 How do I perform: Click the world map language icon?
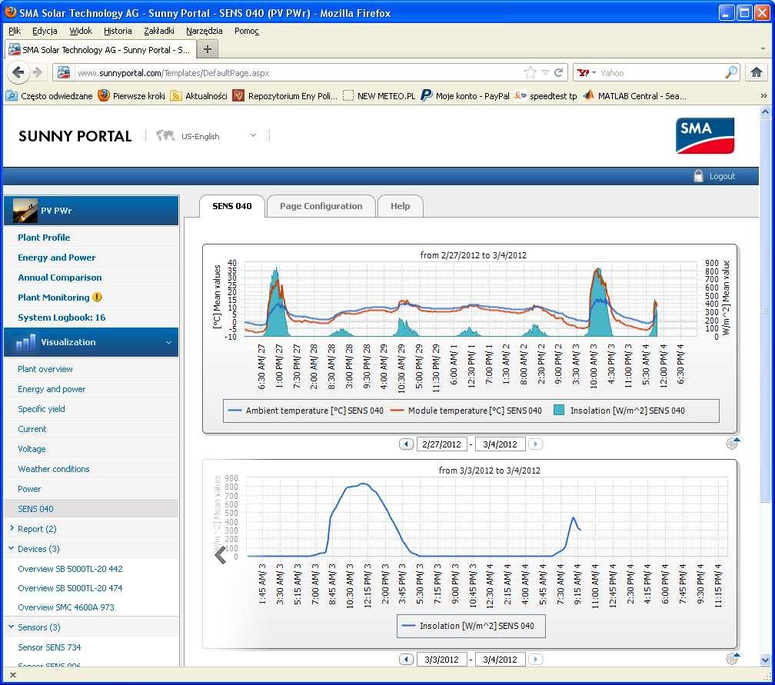click(x=165, y=135)
